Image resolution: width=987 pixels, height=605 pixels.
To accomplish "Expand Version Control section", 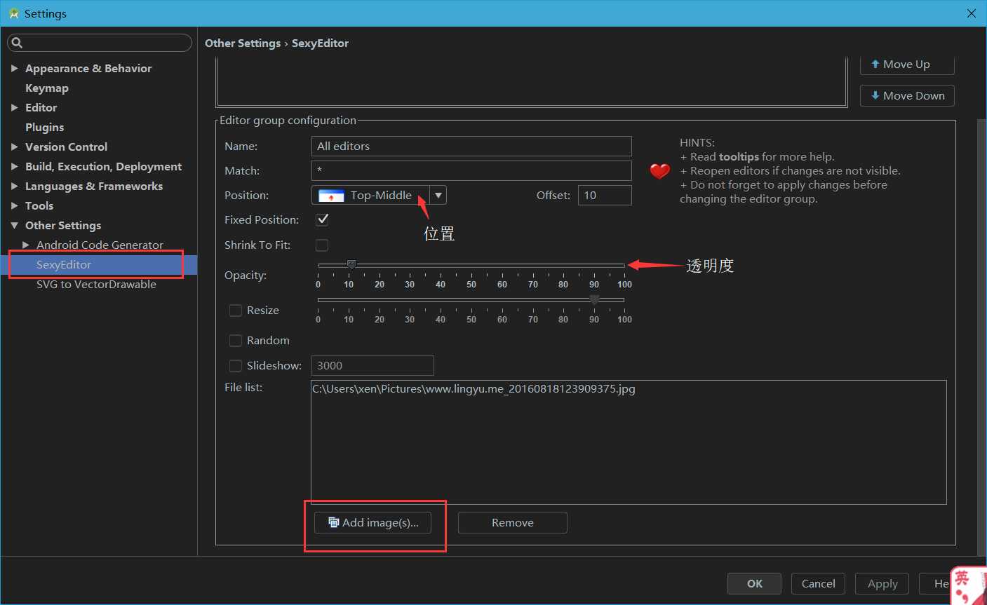I will [x=14, y=147].
